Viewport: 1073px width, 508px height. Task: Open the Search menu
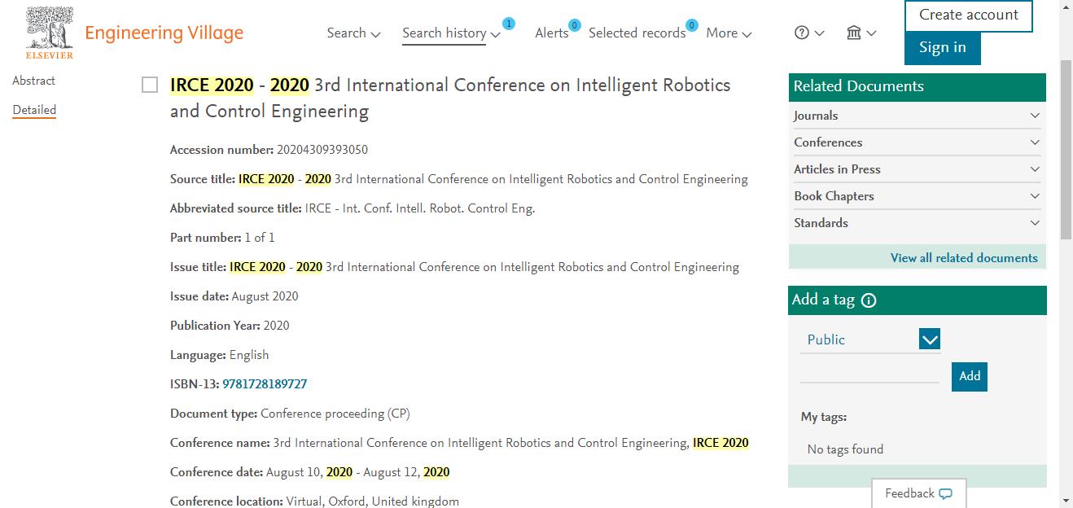[x=353, y=33]
